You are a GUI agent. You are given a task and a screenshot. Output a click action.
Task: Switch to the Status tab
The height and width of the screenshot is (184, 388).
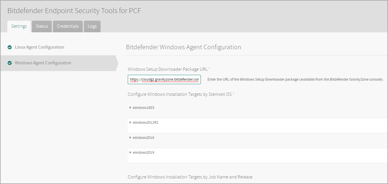[42, 26]
